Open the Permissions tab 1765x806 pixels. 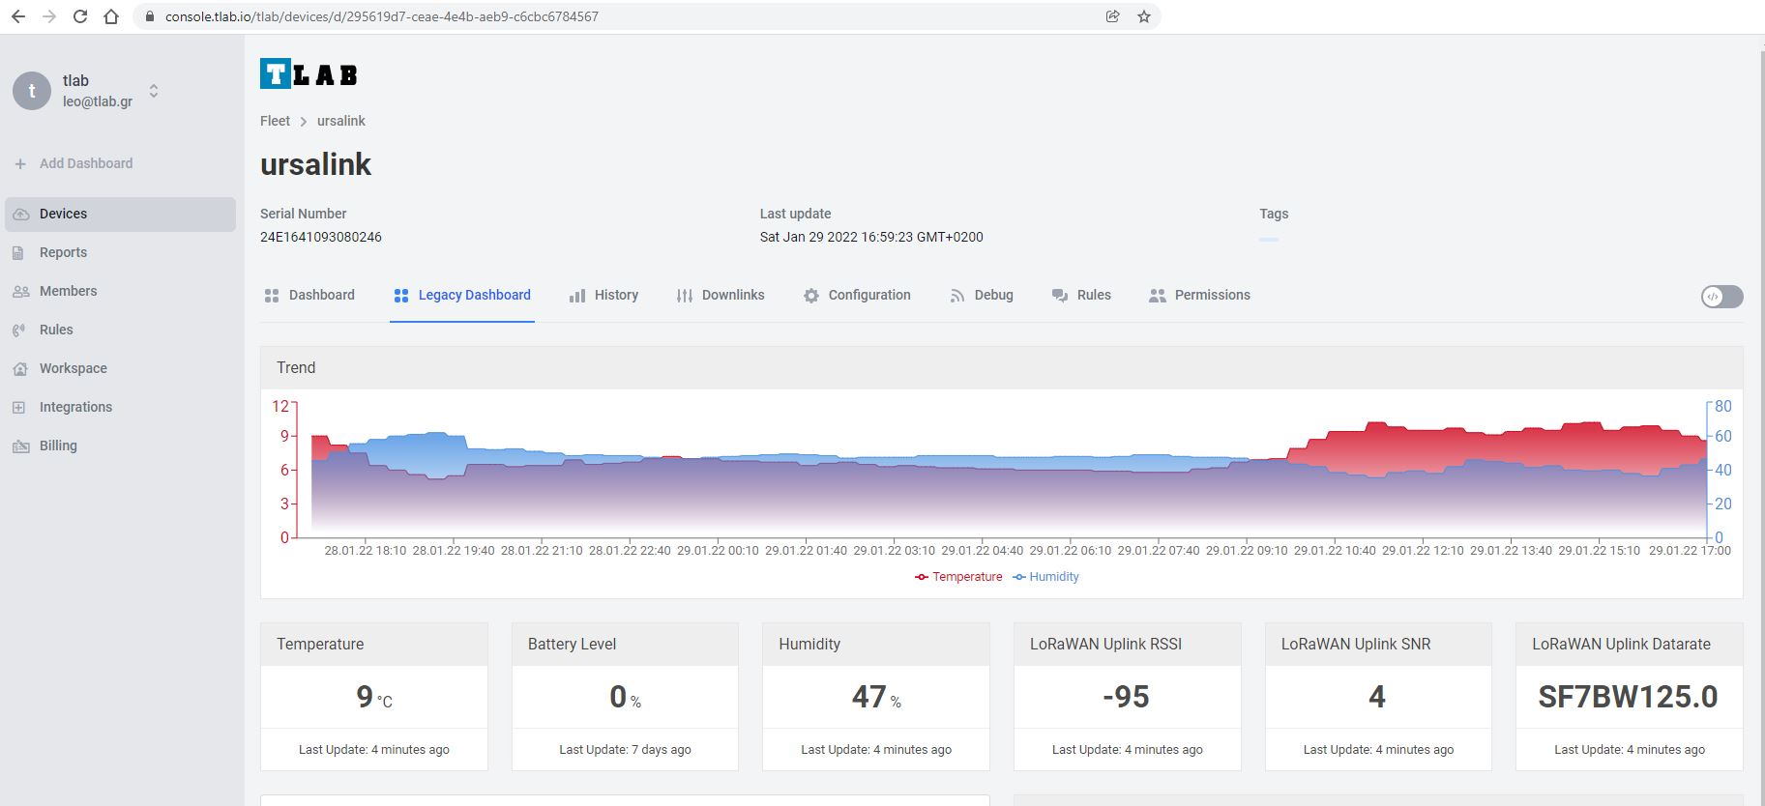click(x=1199, y=295)
